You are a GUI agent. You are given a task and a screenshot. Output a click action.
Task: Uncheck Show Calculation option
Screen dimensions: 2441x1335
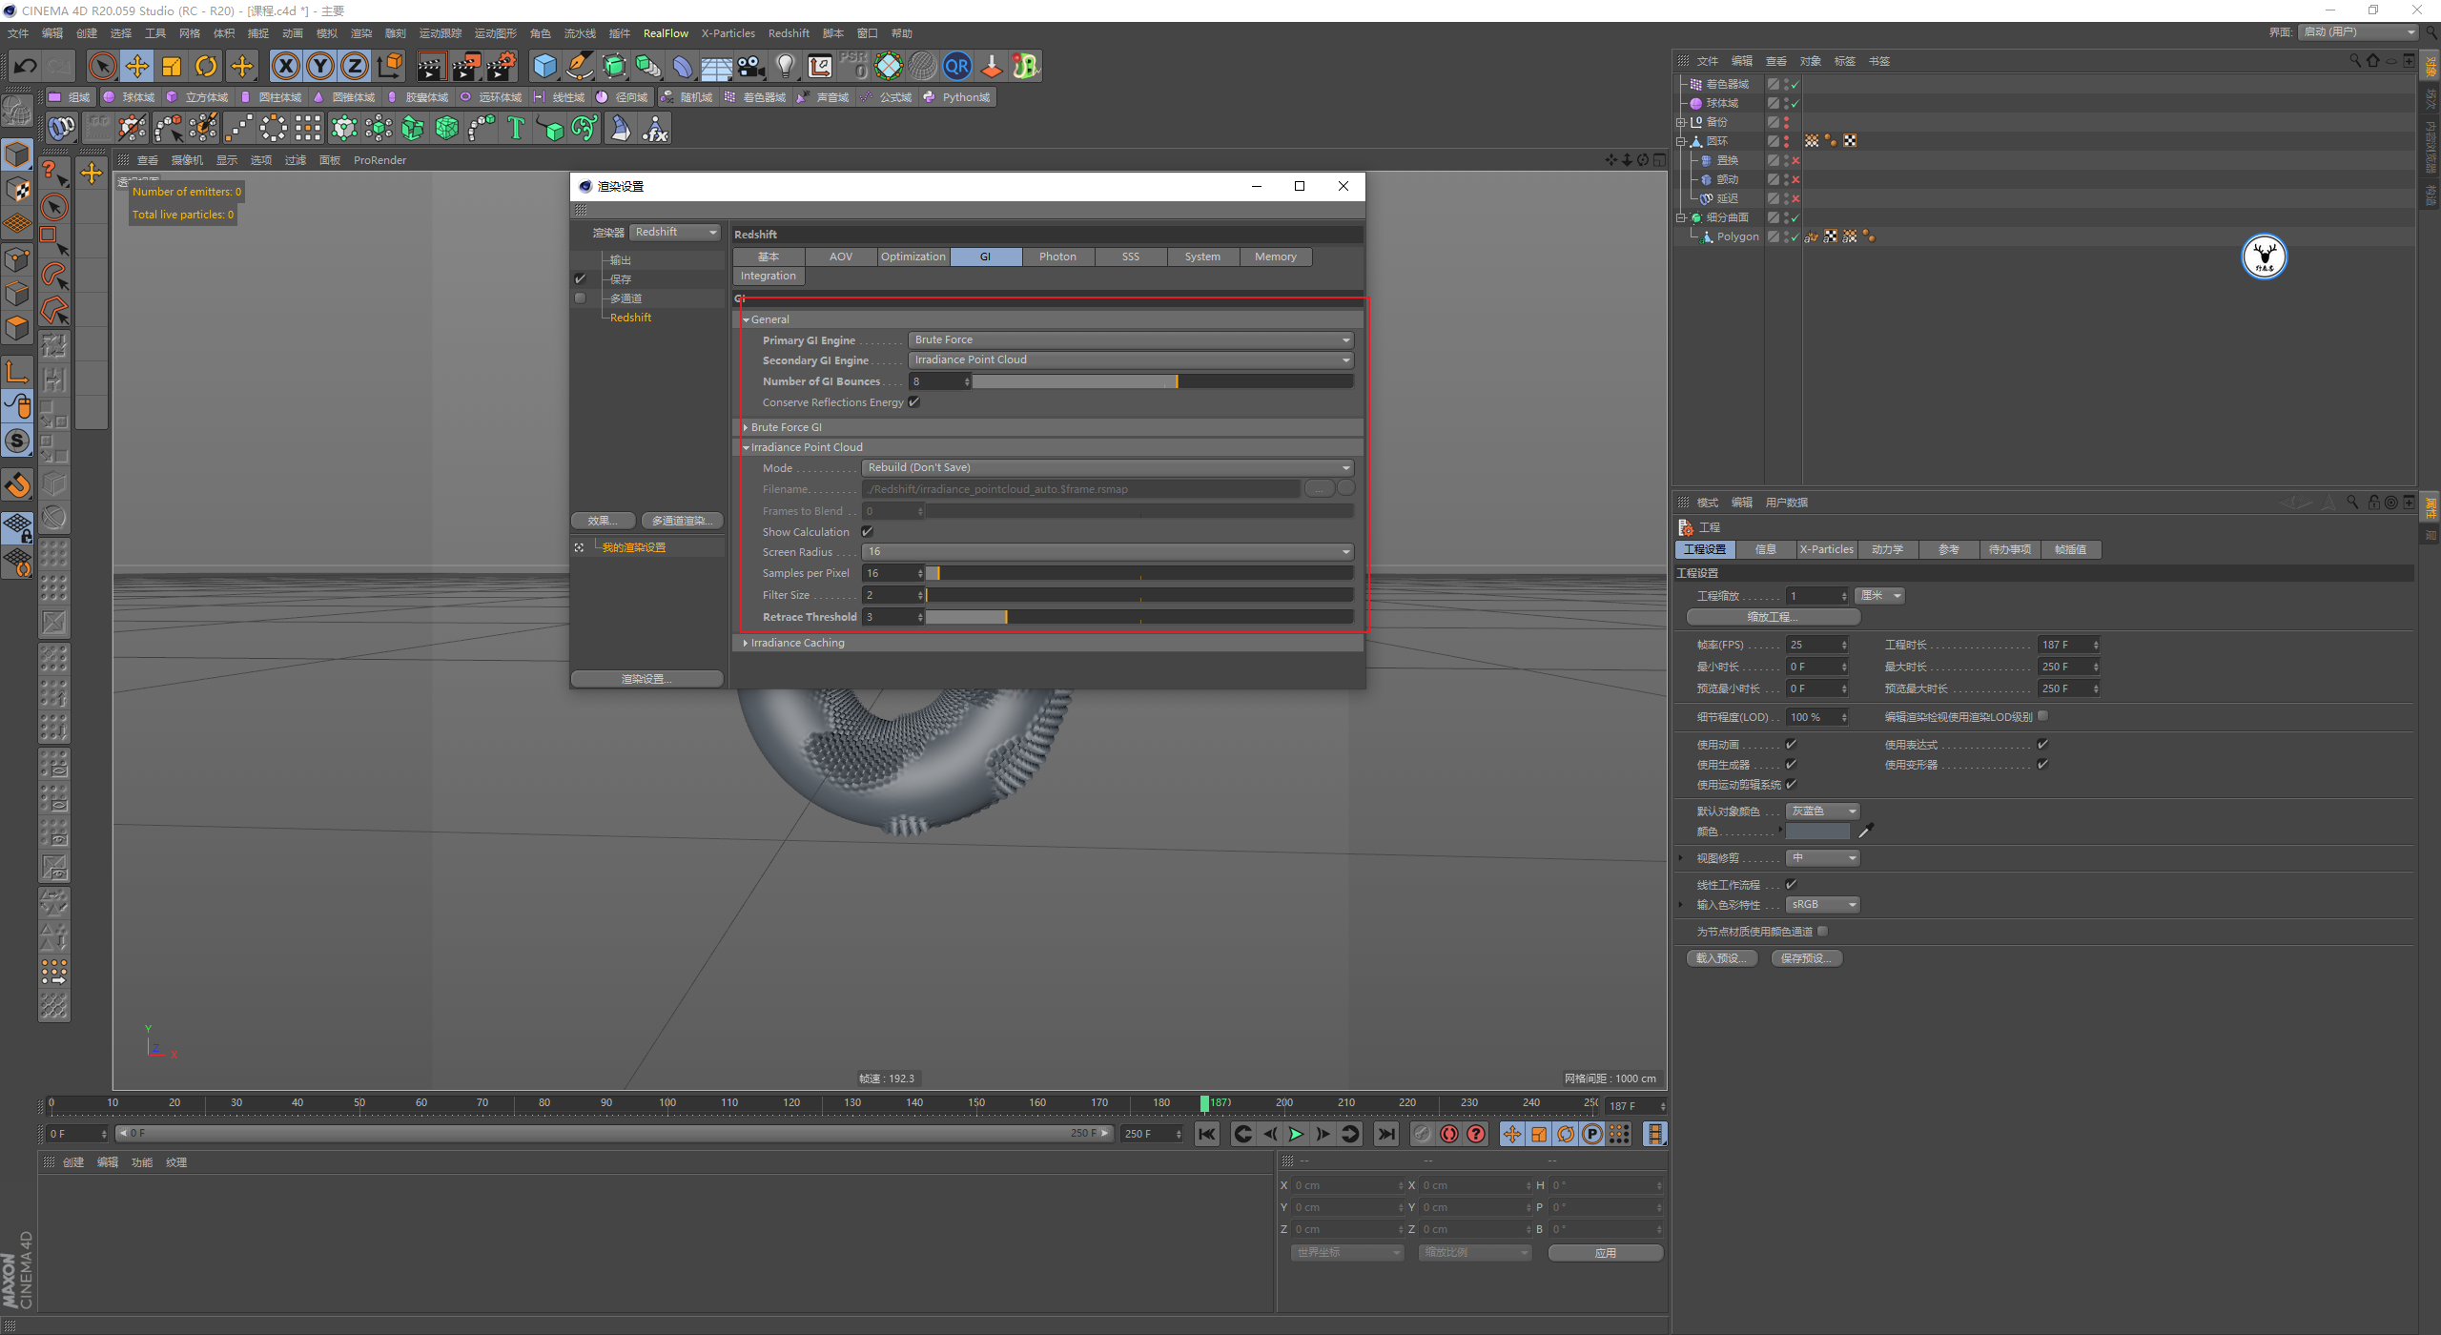click(x=867, y=532)
